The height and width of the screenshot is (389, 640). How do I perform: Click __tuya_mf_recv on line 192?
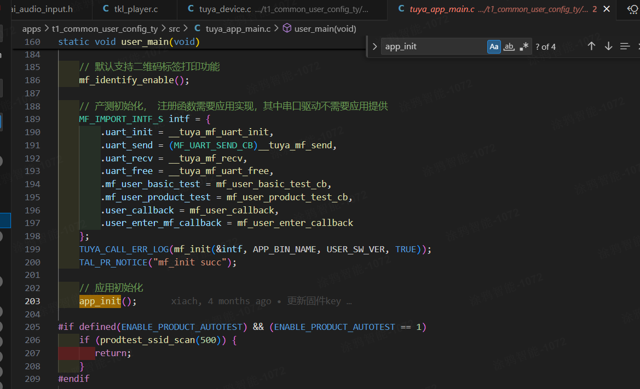pos(206,158)
